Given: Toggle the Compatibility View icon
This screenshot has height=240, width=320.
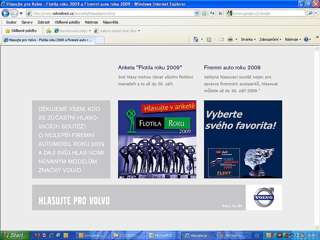Looking at the screenshot, I should (x=204, y=14).
